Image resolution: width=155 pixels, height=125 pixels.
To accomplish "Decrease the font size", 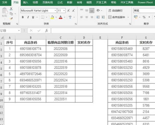I will pos(73,10).
